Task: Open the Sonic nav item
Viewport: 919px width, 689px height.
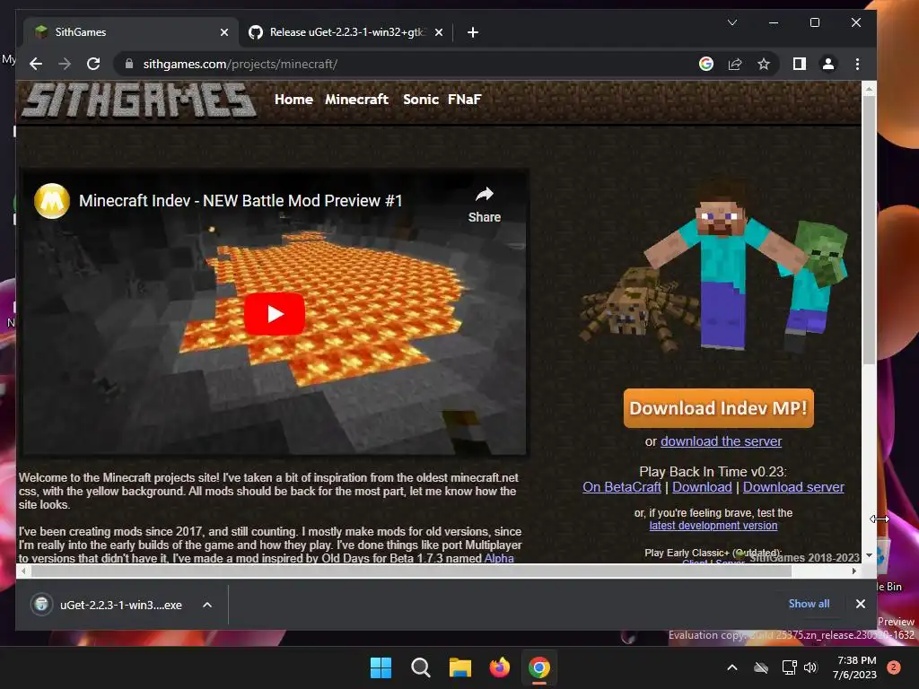Action: coord(421,100)
